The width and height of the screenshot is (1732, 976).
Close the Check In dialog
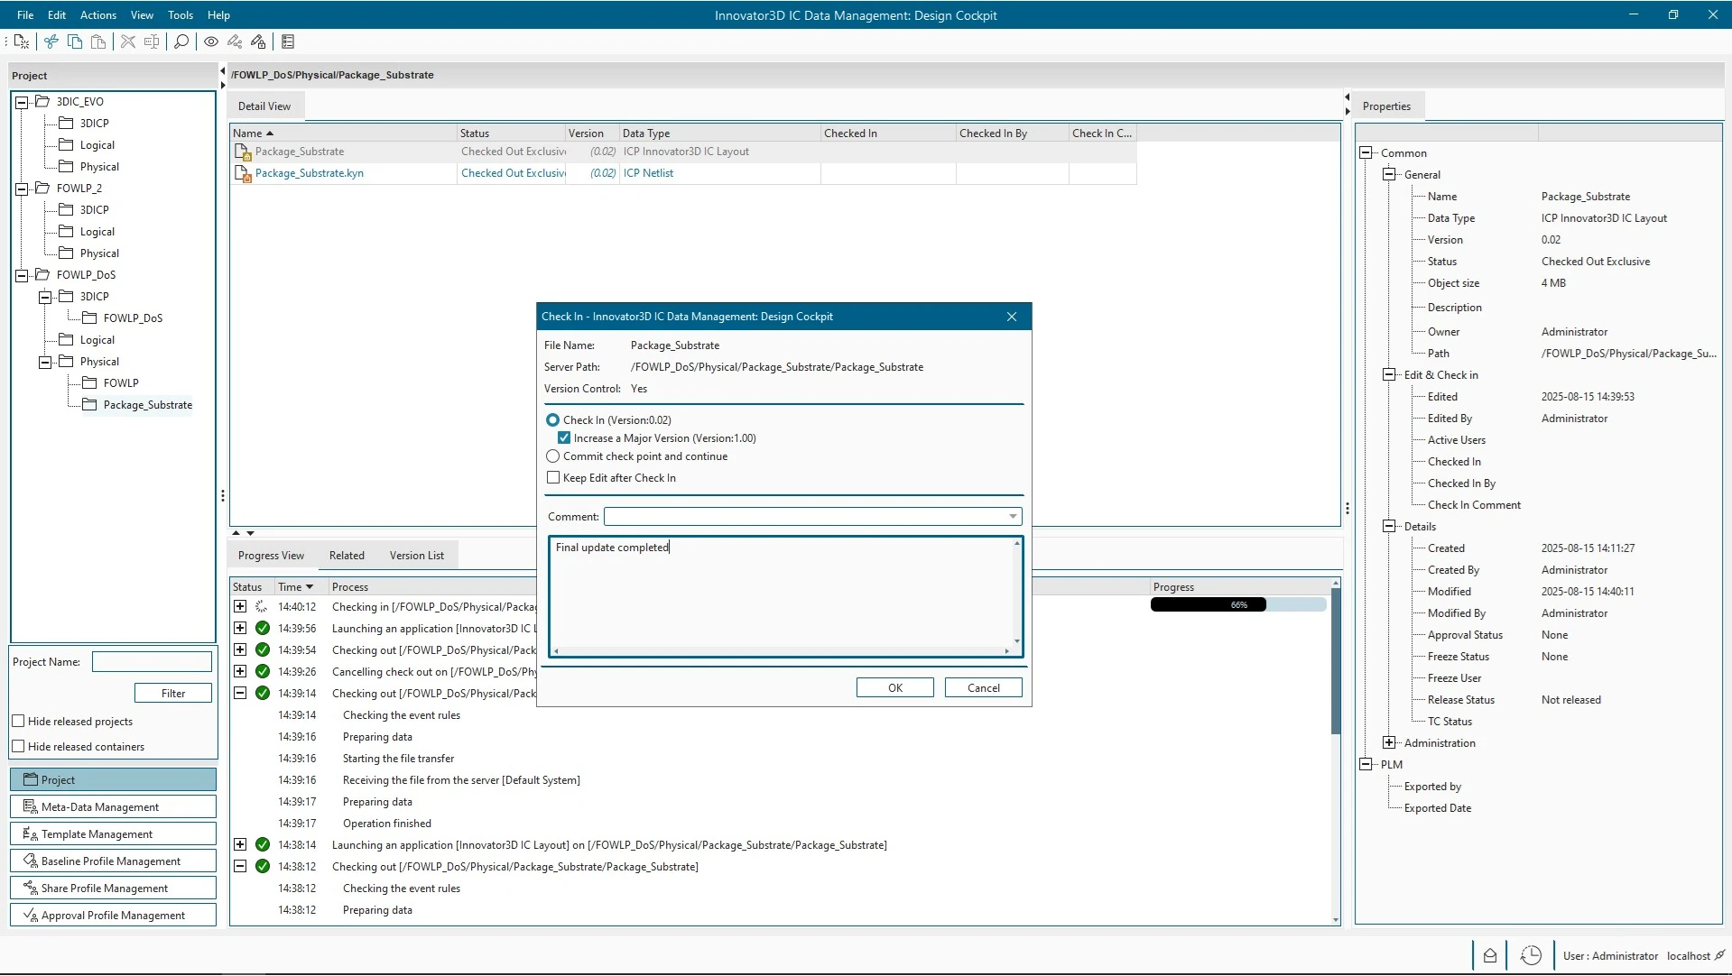click(1012, 317)
